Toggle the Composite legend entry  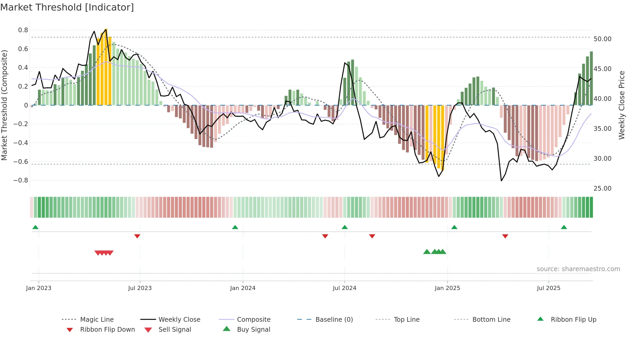point(245,319)
